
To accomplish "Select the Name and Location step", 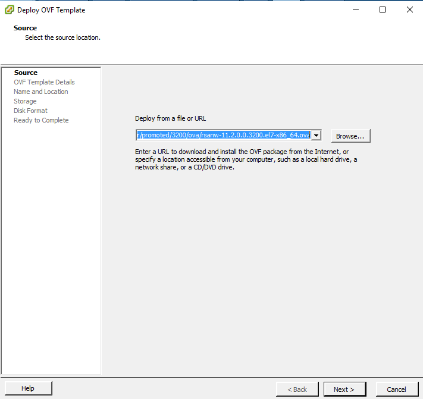I will pyautogui.click(x=41, y=92).
